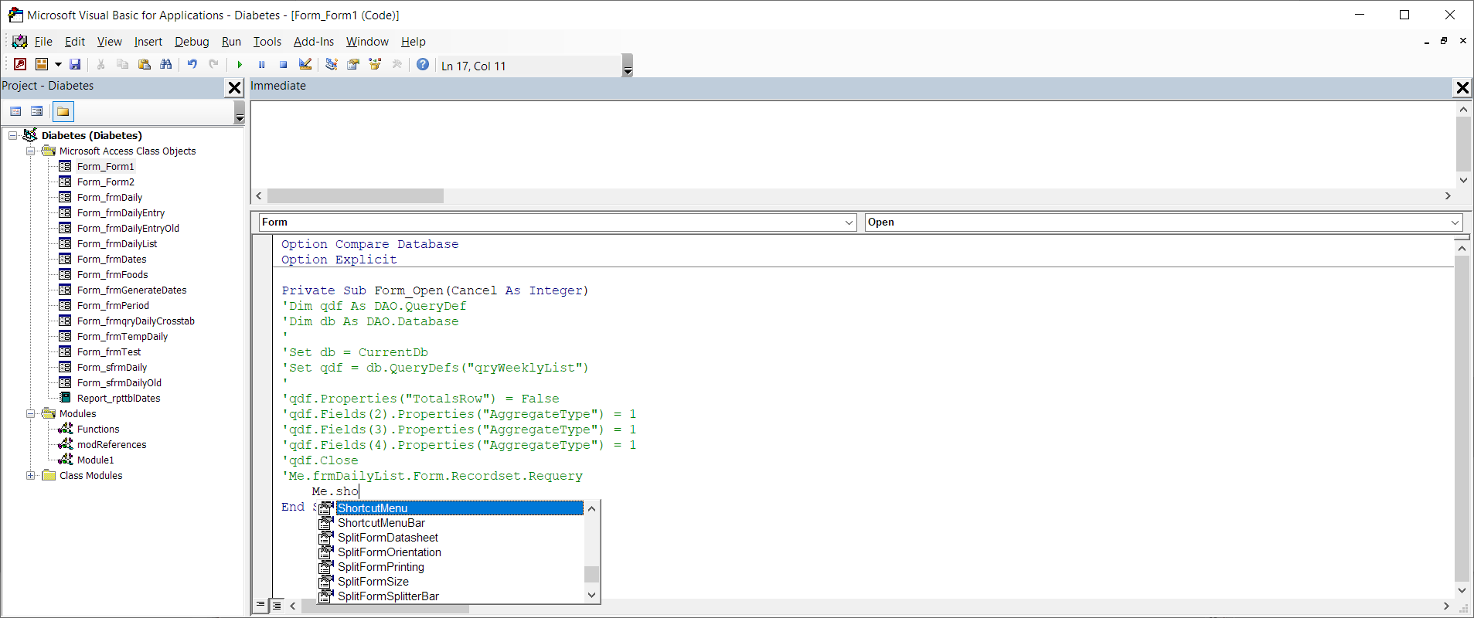The image size is (1474, 618).
Task: Select Form_frmDailyEntry in project tree
Action: 121,213
